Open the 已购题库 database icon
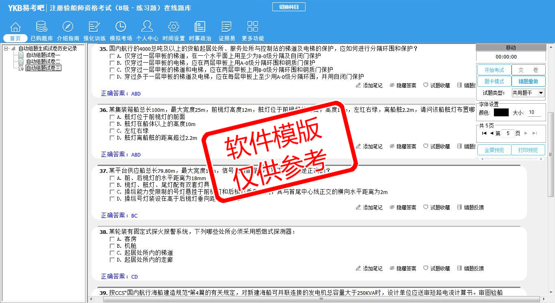Screen dimensions: 555x303 click(41, 27)
